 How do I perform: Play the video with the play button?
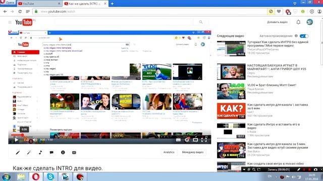16,140
